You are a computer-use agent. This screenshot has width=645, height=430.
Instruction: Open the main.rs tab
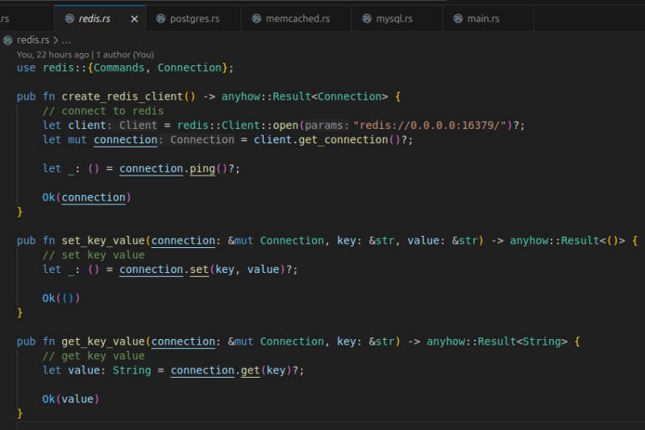[x=484, y=18]
